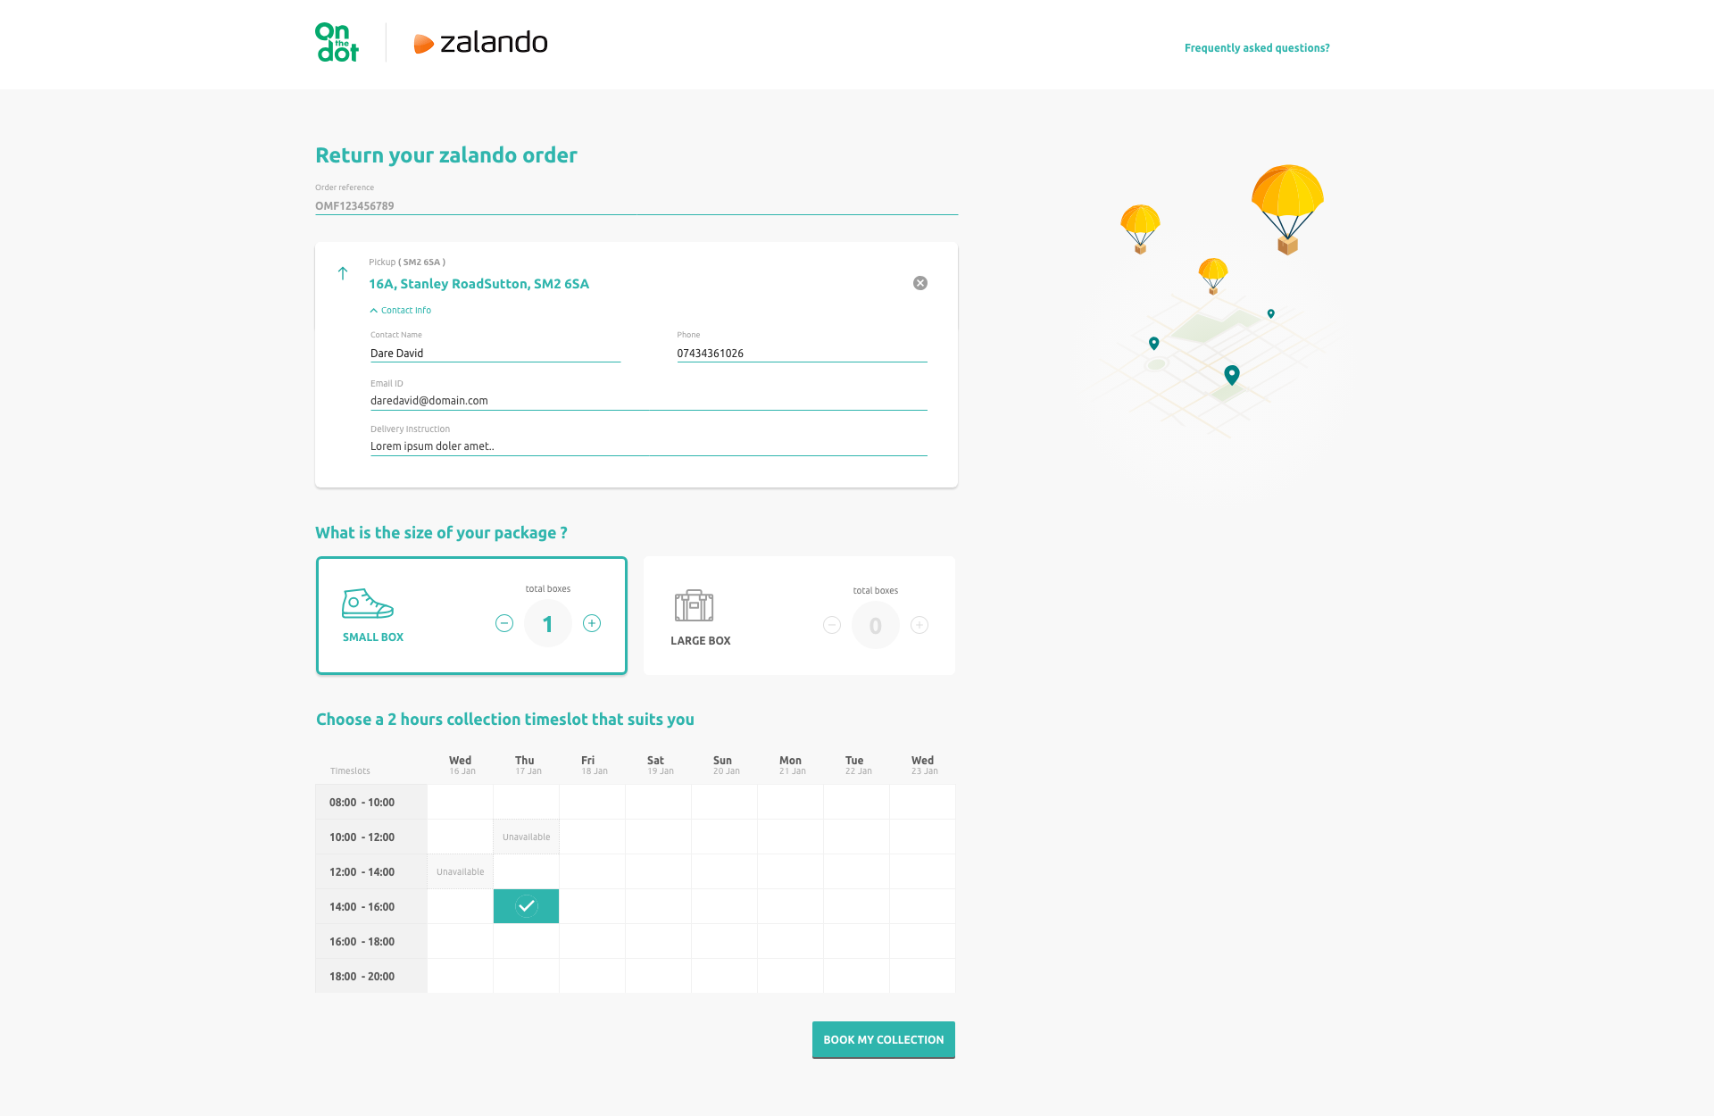Image resolution: width=1714 pixels, height=1116 pixels.
Task: Edit the Contact Name field
Action: pos(495,354)
